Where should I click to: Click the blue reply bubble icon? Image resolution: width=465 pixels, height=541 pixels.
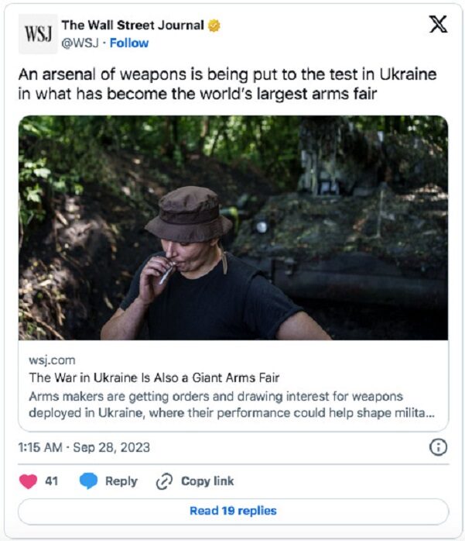(88, 481)
